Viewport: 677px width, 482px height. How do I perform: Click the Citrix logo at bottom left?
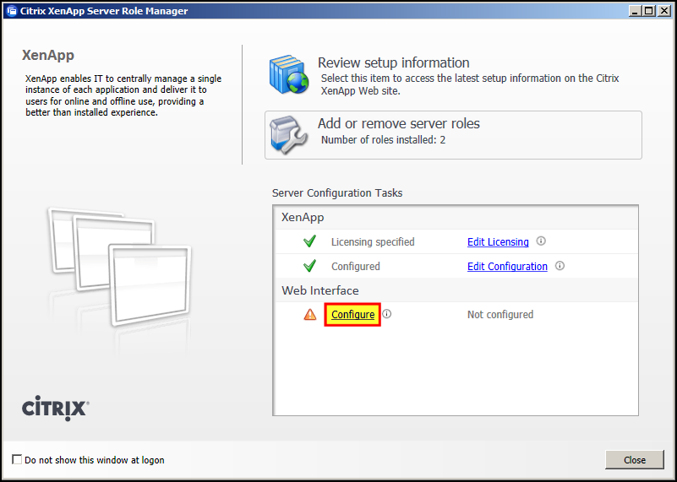point(55,409)
